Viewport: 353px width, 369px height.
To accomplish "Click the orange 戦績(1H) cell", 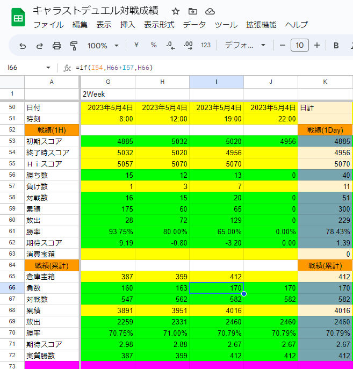I will click(52, 130).
